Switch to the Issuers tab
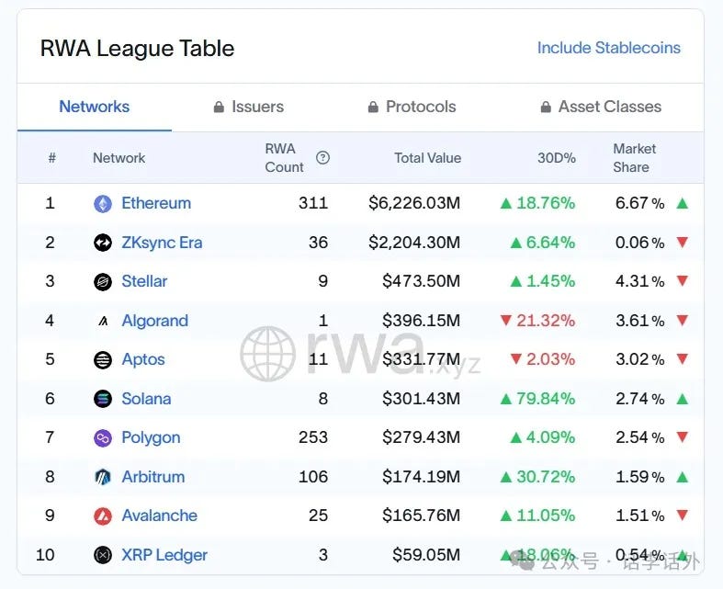The image size is (723, 589). click(249, 107)
